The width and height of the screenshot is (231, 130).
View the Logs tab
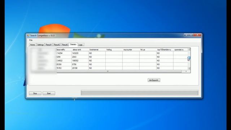point(80,45)
